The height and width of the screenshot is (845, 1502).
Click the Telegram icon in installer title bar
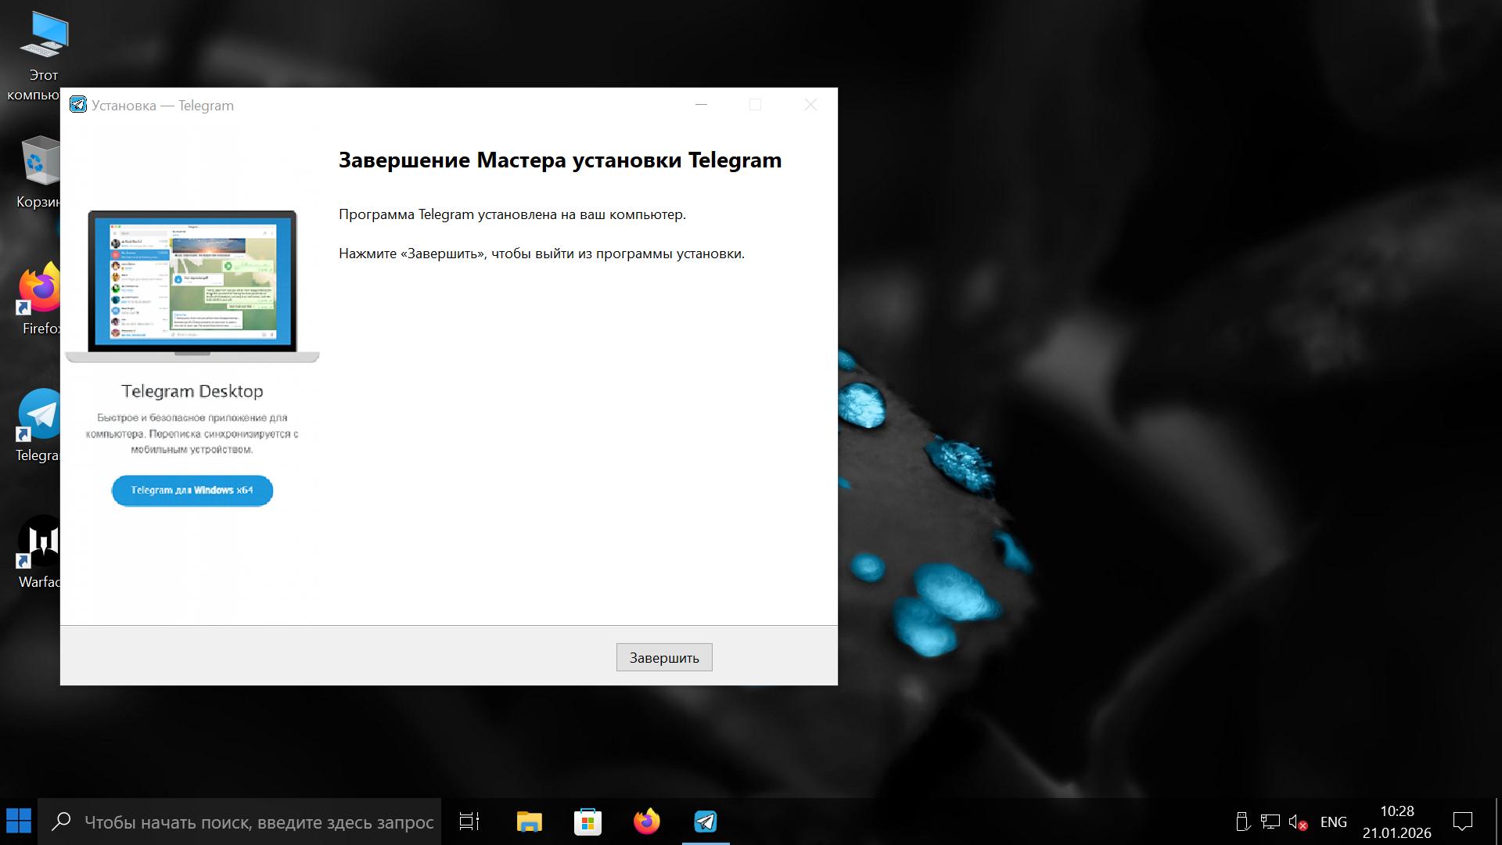78,105
